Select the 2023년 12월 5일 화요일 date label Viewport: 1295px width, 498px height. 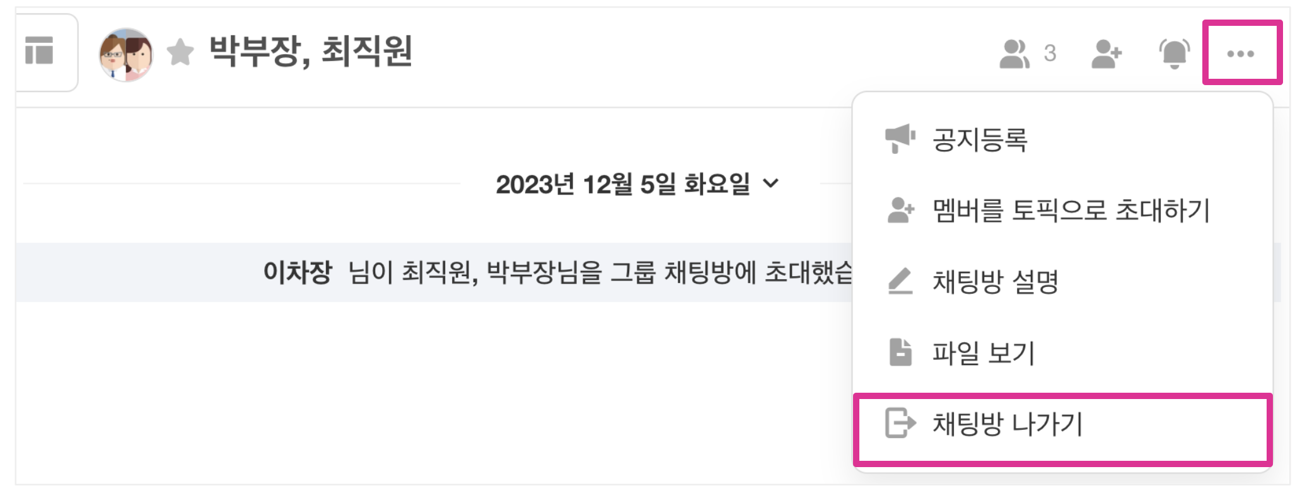point(622,184)
